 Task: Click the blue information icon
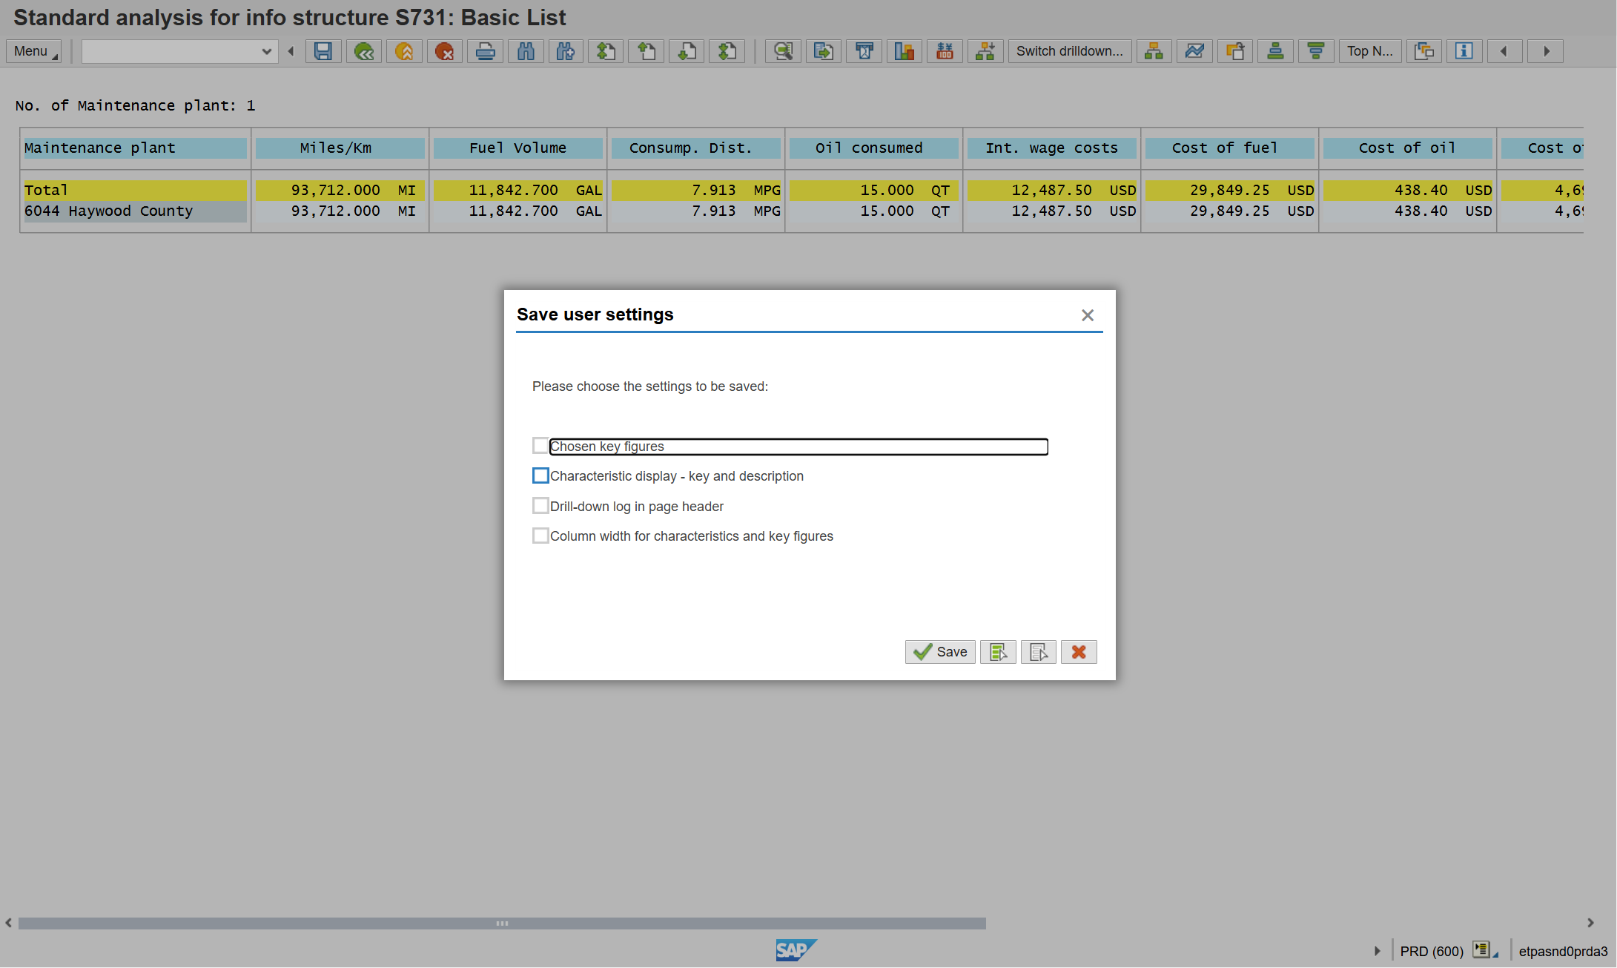[x=1464, y=51]
